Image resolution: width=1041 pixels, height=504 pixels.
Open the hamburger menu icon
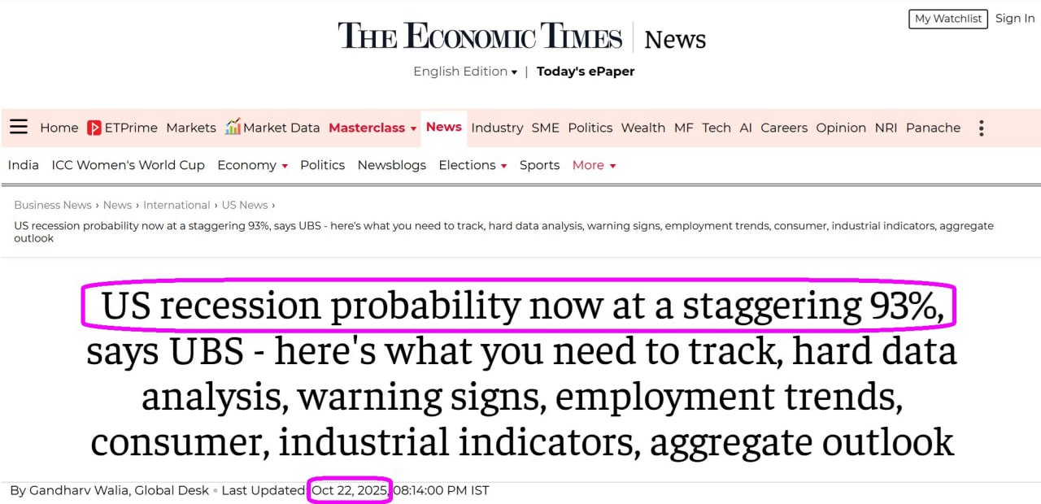pos(19,127)
